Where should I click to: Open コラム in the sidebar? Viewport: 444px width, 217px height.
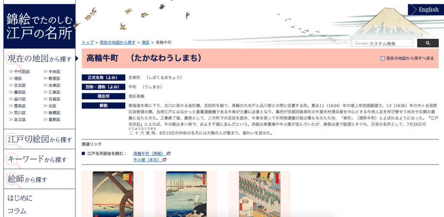pos(17,211)
